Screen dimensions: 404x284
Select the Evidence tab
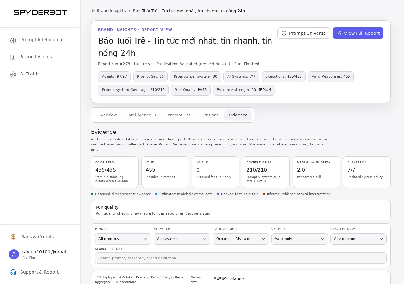coord(238,115)
